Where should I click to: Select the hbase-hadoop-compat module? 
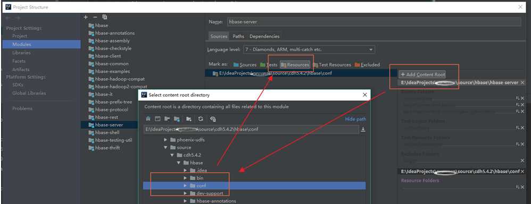[117, 79]
